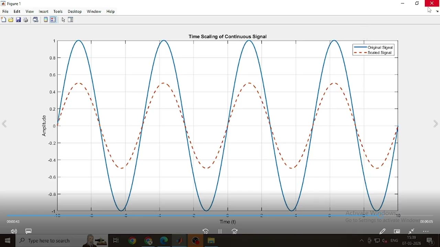Click the Open File folder icon
The height and width of the screenshot is (247, 440).
click(11, 20)
